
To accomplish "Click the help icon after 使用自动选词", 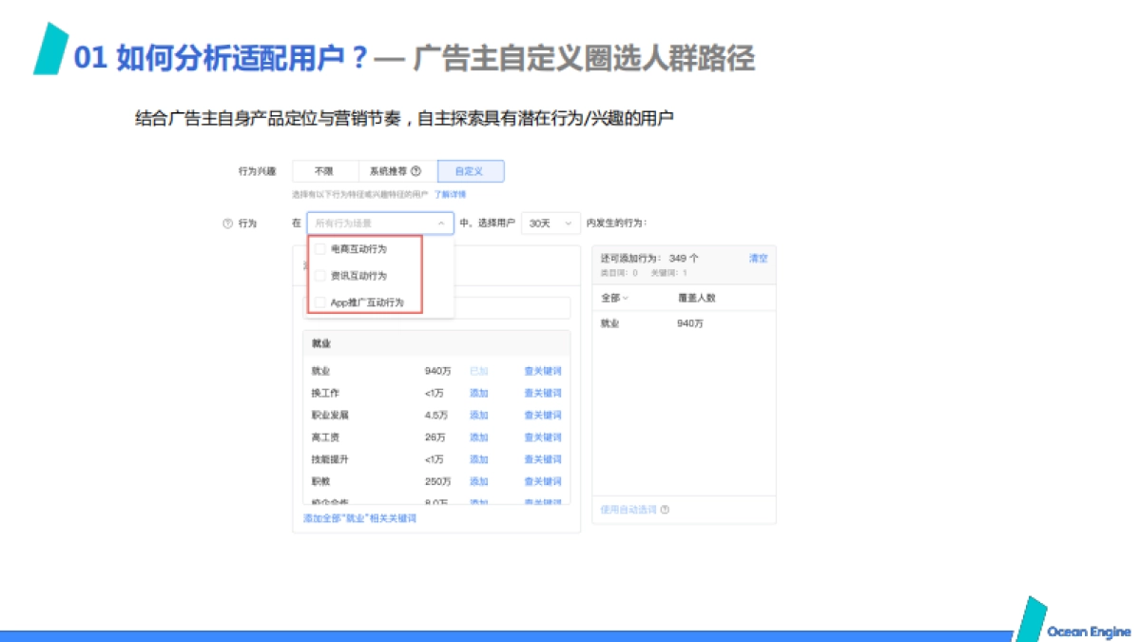I will 667,510.
